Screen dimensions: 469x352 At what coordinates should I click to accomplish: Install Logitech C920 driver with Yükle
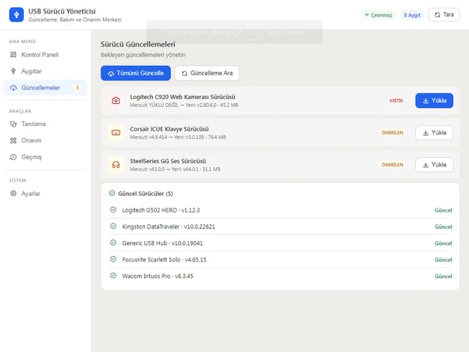(434, 101)
